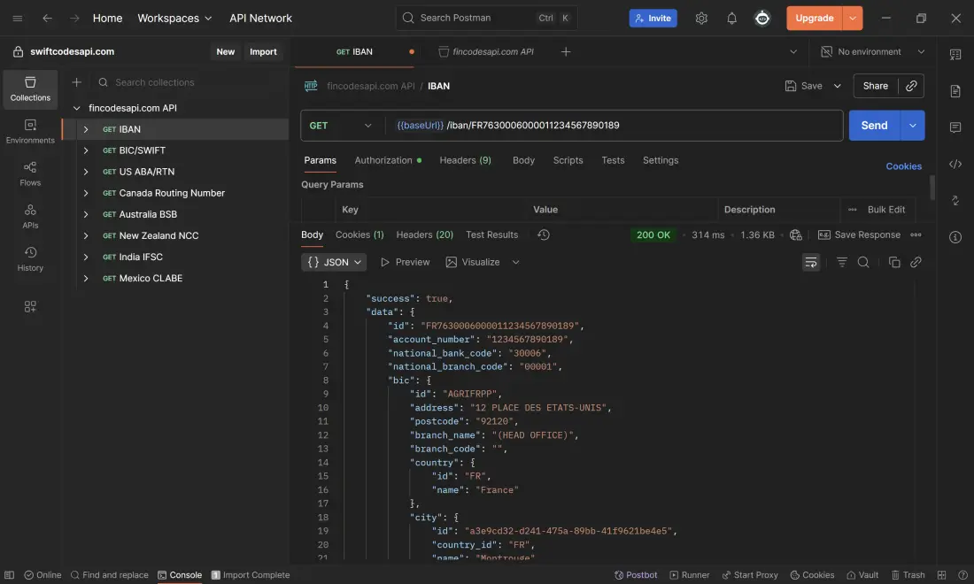974x584 pixels.
Task: Toggle word wrap in response viewer
Action: click(810, 262)
